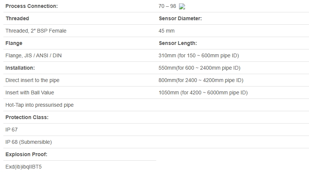Click the broken image icon beside 70 – 98

click(182, 6)
